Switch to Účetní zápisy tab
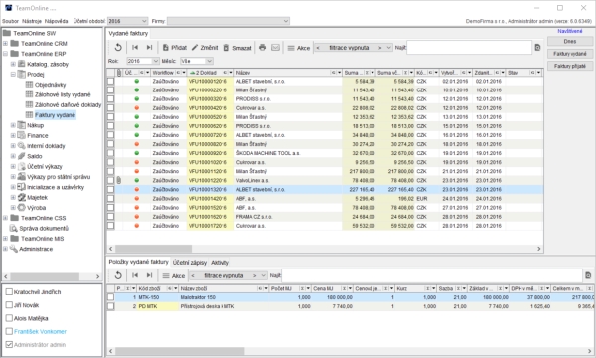The width and height of the screenshot is (596, 358). pyautogui.click(x=190, y=263)
